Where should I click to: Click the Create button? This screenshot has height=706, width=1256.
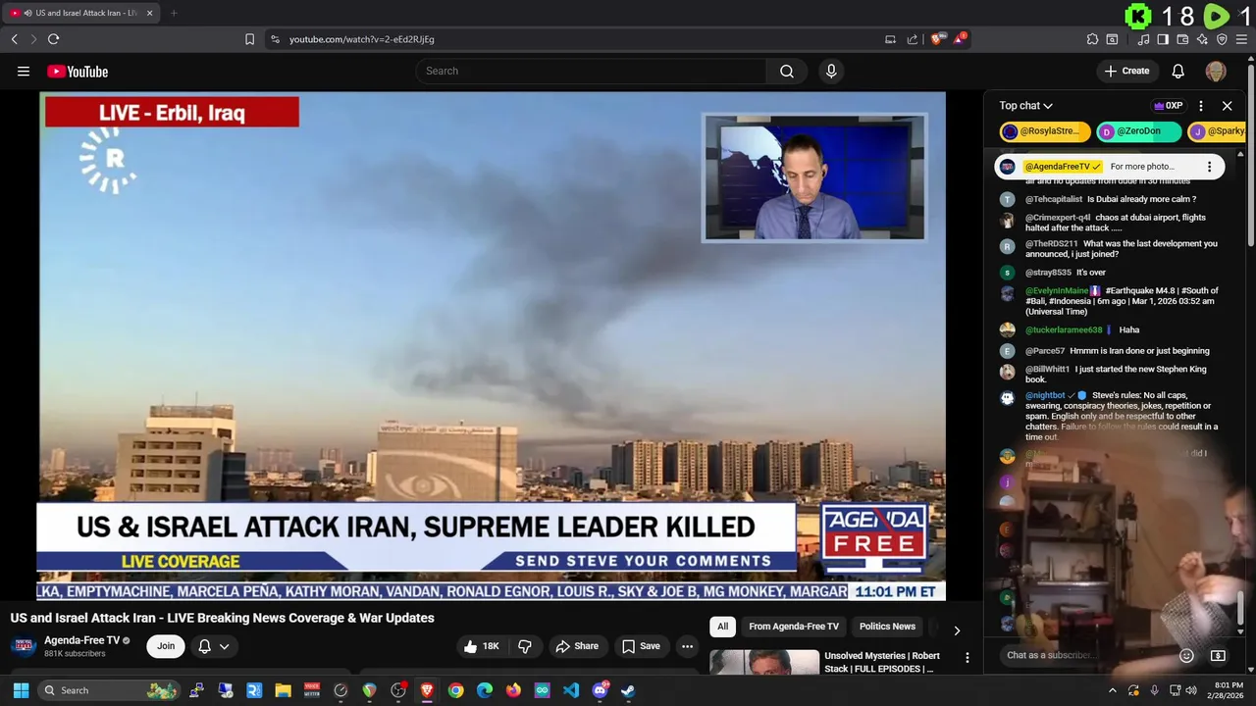[1126, 71]
